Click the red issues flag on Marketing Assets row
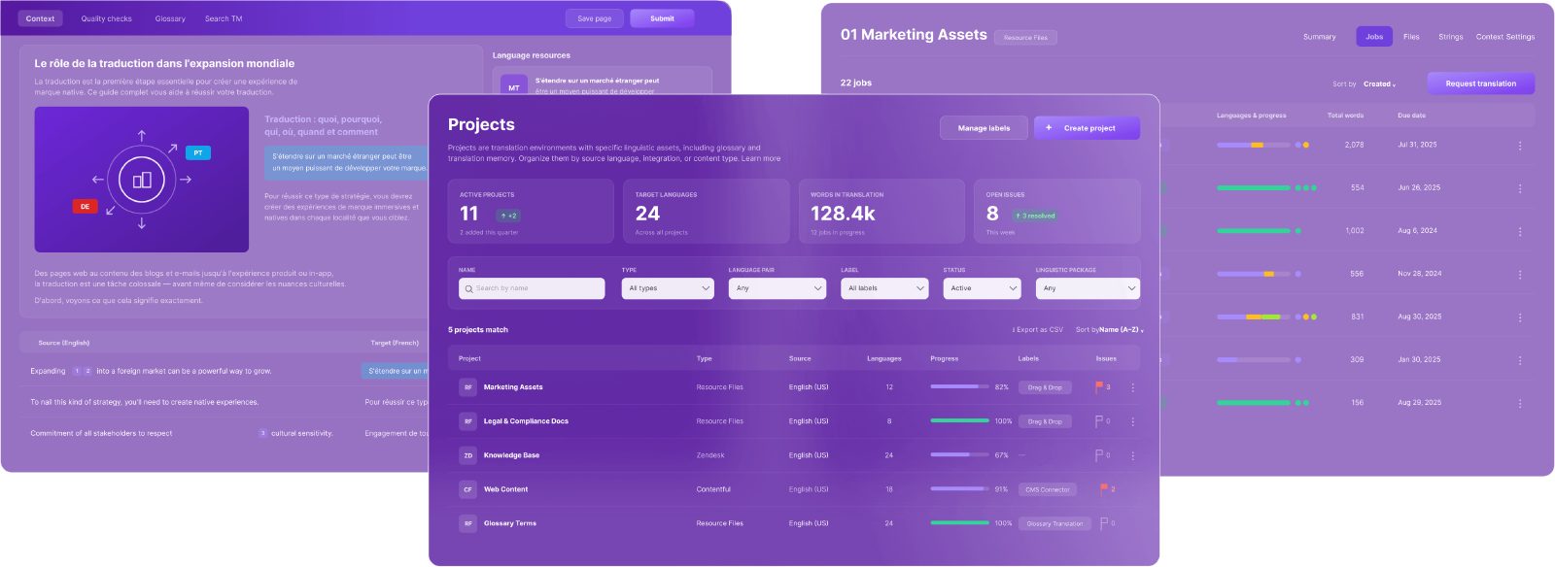Viewport: 1555px width, 567px height. pyautogui.click(x=1099, y=386)
